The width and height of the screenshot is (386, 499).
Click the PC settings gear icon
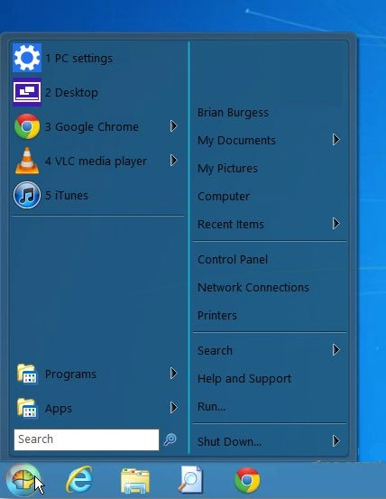[x=27, y=58]
